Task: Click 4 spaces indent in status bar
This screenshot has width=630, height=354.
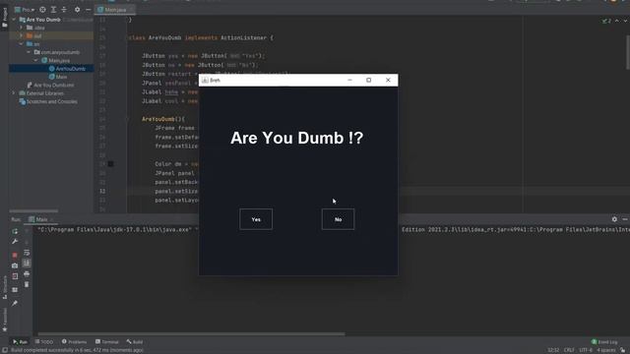Action: coord(606,350)
